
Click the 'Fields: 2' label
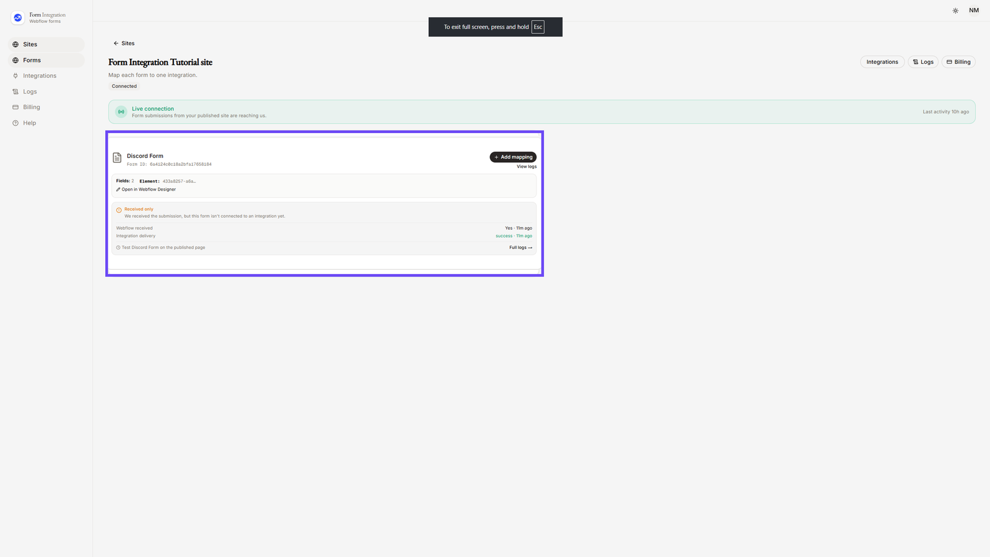click(x=125, y=181)
